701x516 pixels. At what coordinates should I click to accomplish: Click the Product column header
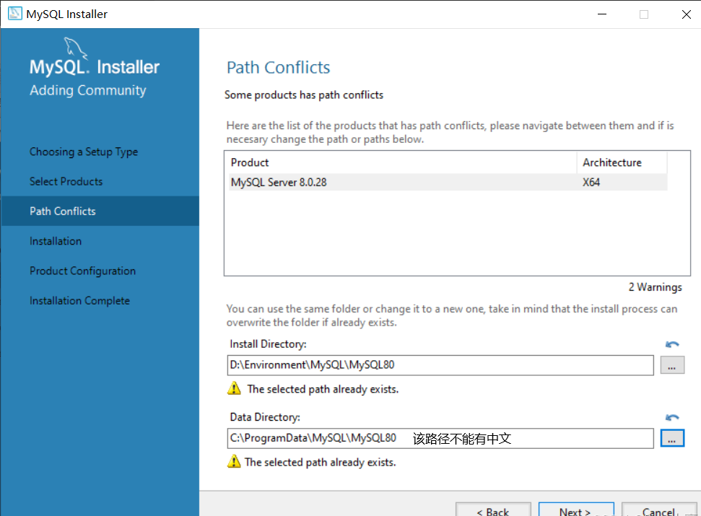[250, 162]
